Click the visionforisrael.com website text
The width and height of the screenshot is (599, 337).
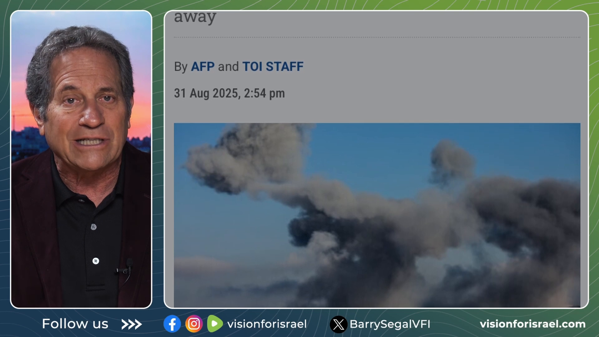[533, 324]
